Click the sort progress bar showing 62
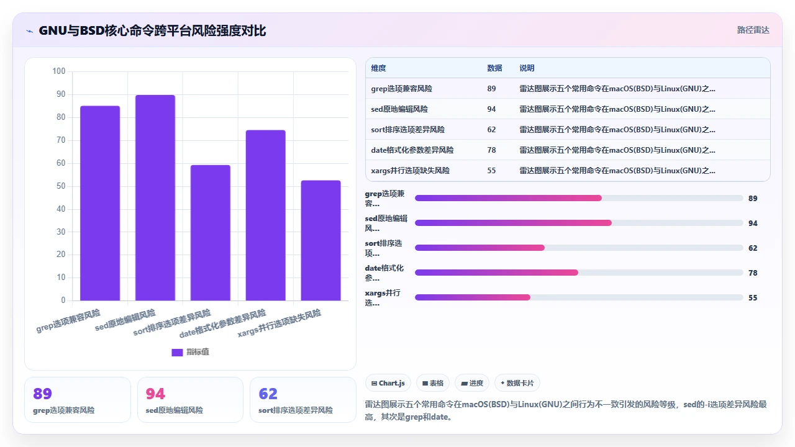 (579, 248)
